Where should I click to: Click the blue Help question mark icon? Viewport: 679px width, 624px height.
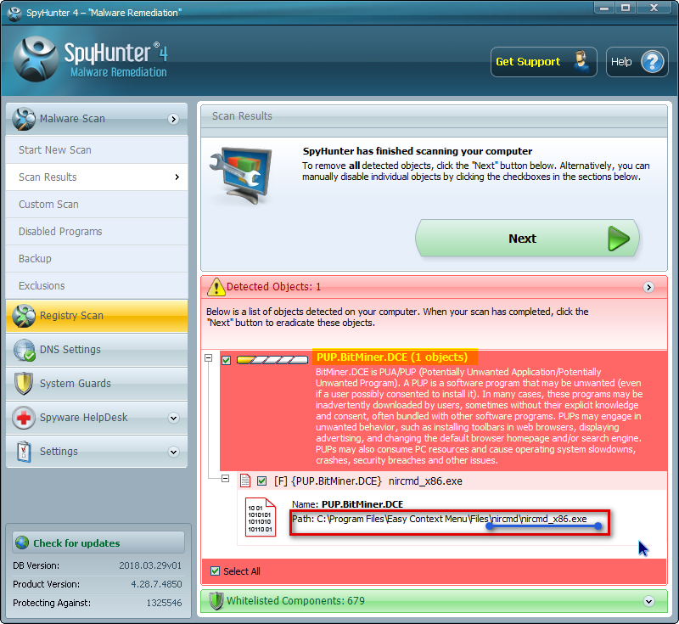tap(652, 62)
